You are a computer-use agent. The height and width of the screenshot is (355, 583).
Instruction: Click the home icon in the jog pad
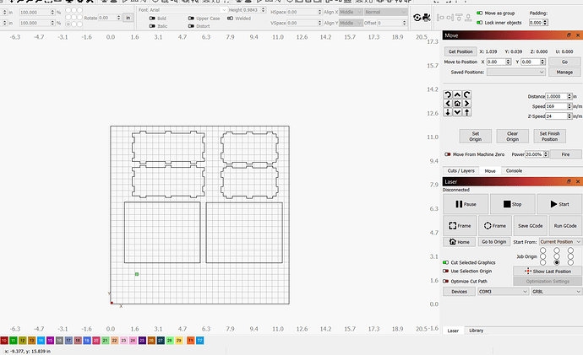pyautogui.click(x=457, y=104)
